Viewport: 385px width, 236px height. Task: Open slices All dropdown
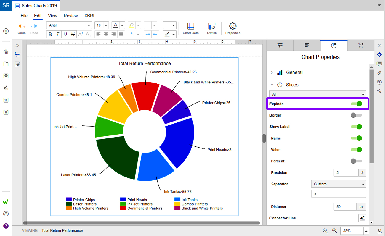coord(318,94)
